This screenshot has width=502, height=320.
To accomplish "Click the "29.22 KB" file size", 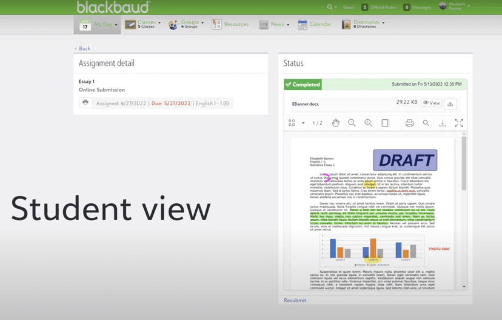I will pos(407,102).
